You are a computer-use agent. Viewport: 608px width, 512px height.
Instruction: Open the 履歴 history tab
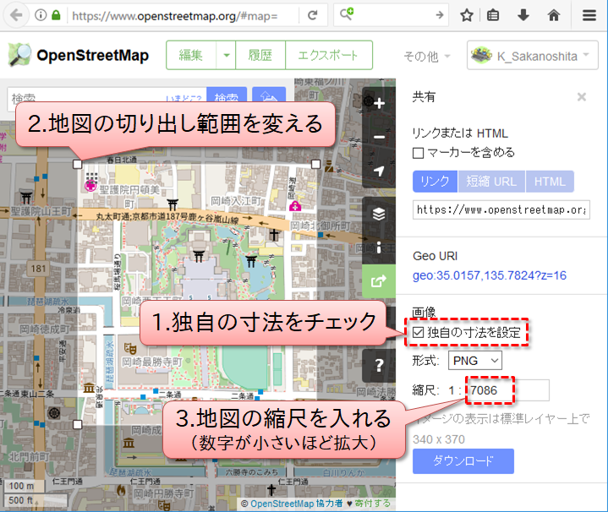(x=260, y=55)
